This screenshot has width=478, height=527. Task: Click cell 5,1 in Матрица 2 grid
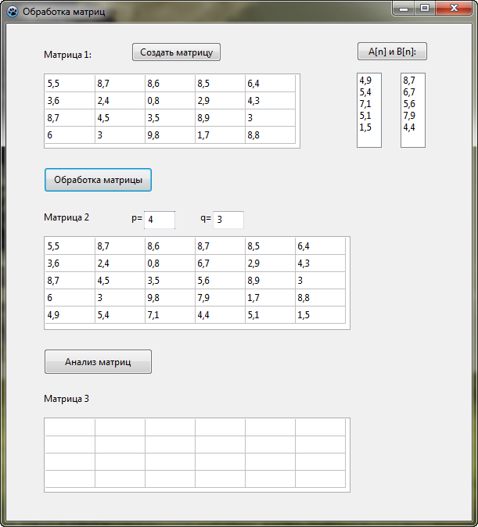click(271, 314)
